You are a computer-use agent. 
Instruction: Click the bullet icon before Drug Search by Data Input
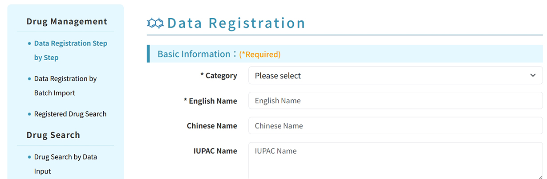pyautogui.click(x=29, y=157)
